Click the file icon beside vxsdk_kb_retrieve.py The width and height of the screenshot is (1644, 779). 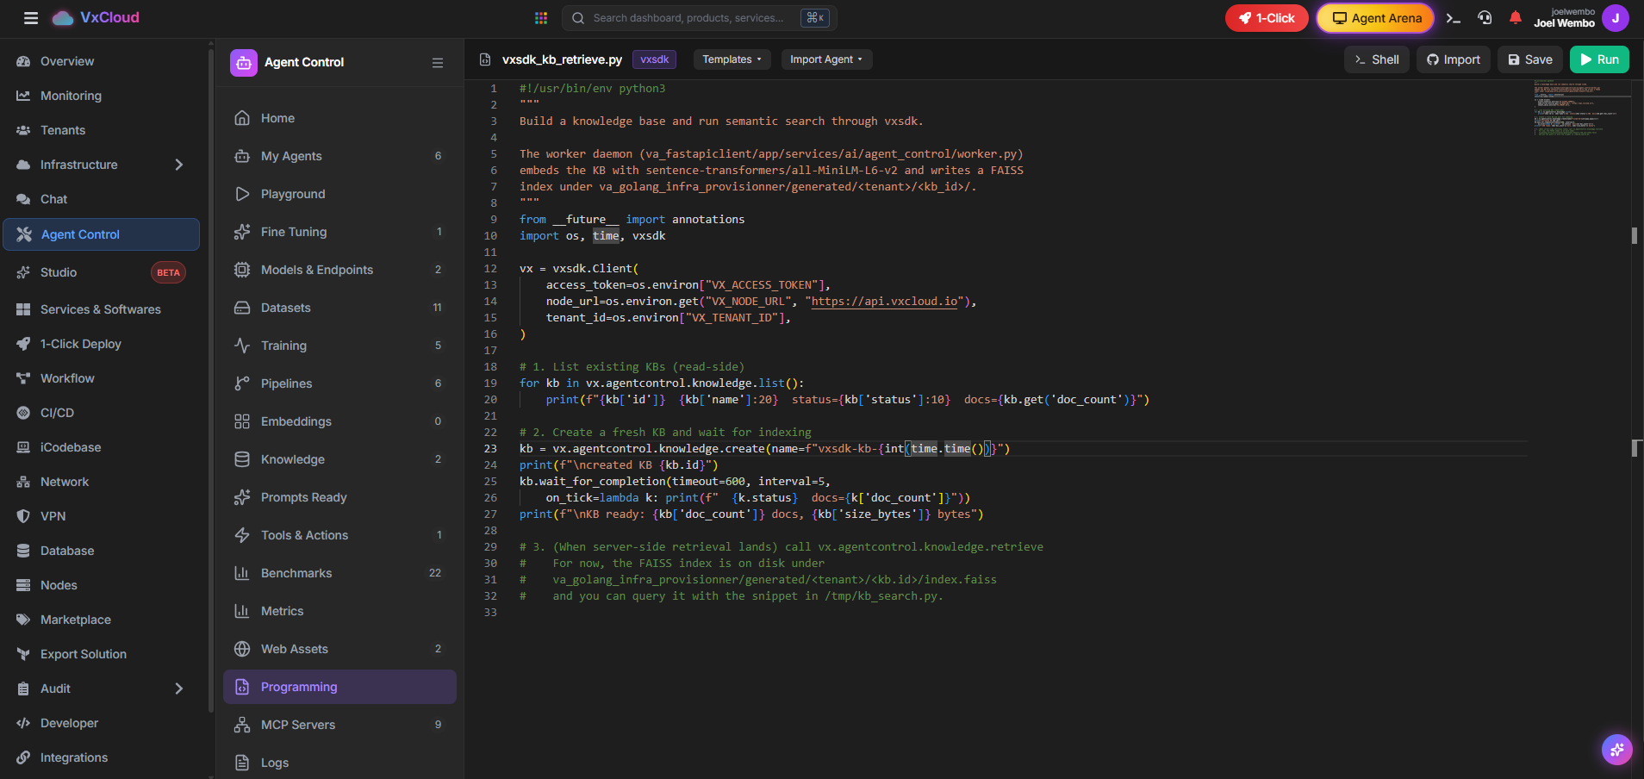point(485,59)
